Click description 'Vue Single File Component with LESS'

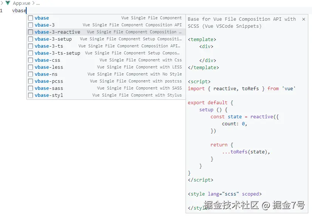pos(139,67)
